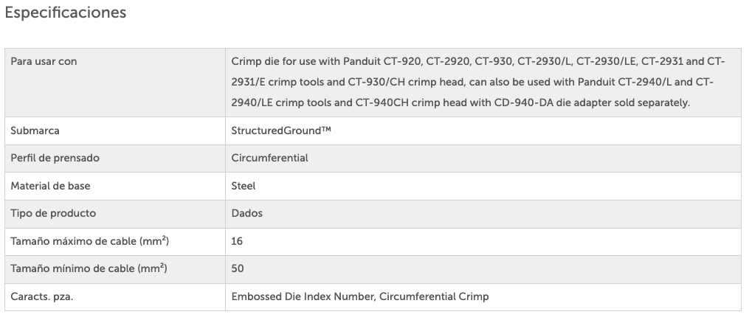This screenshot has width=749, height=320.
Task: Select the "Tamaño mínimo de cable" label
Action: [x=83, y=268]
